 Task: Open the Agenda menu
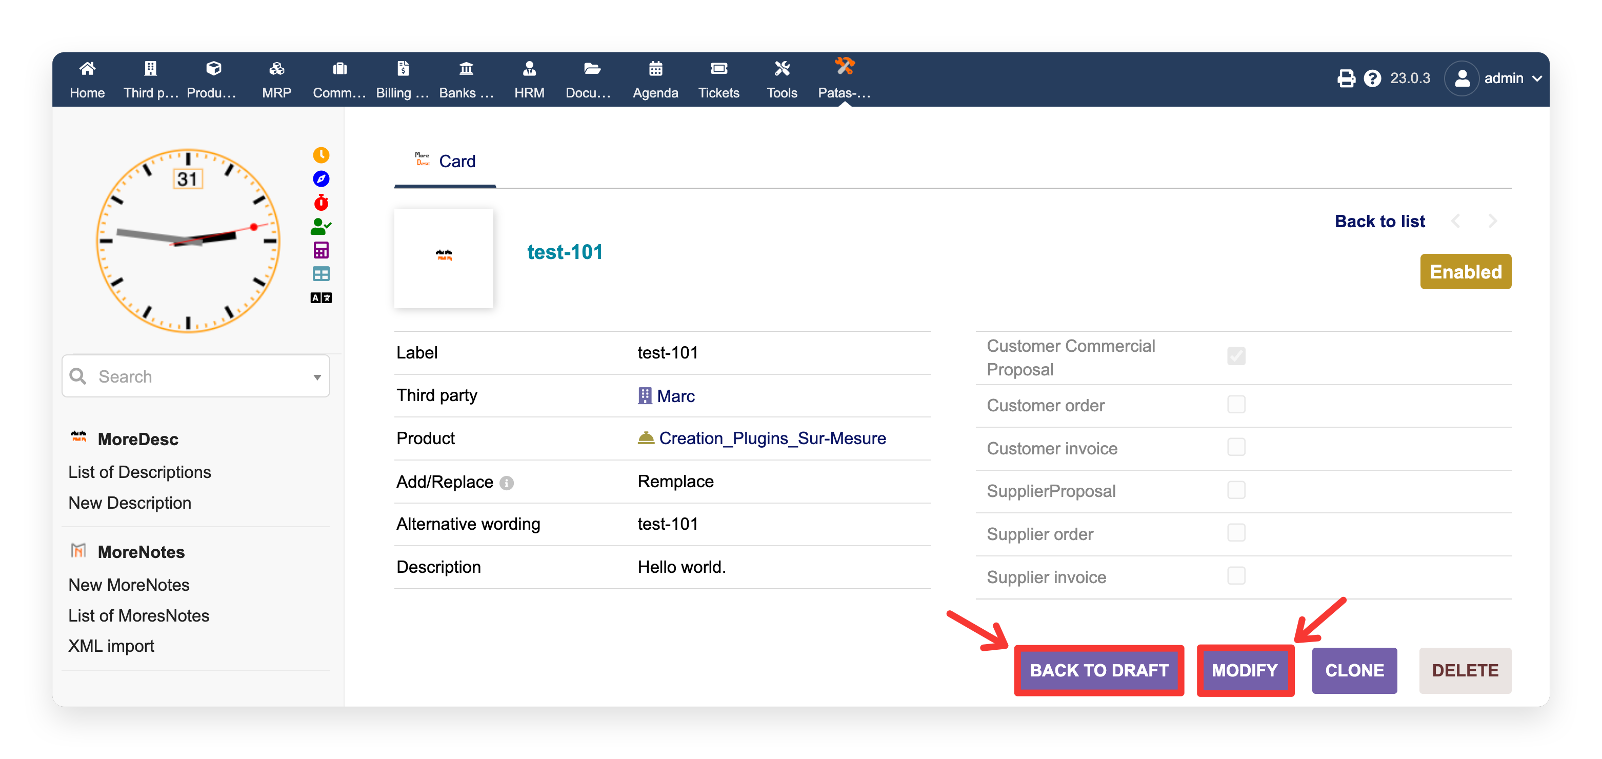(x=655, y=79)
